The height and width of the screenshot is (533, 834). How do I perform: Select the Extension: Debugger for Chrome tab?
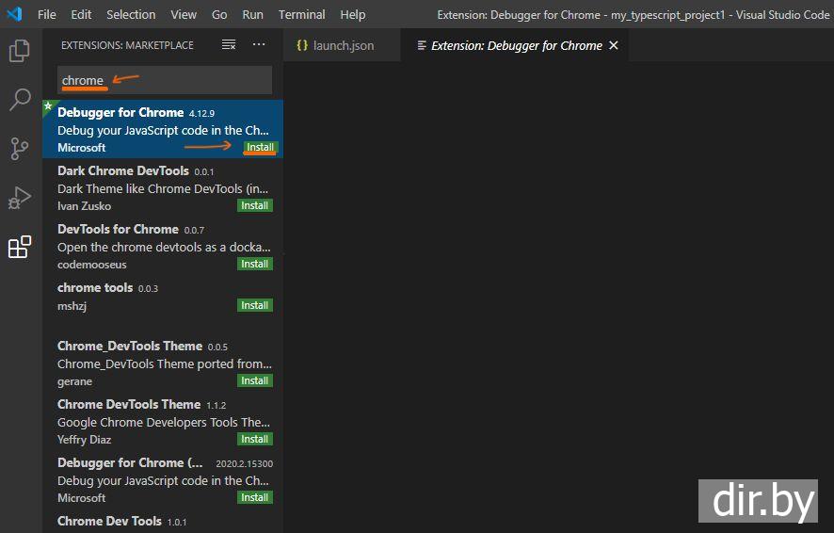516,45
